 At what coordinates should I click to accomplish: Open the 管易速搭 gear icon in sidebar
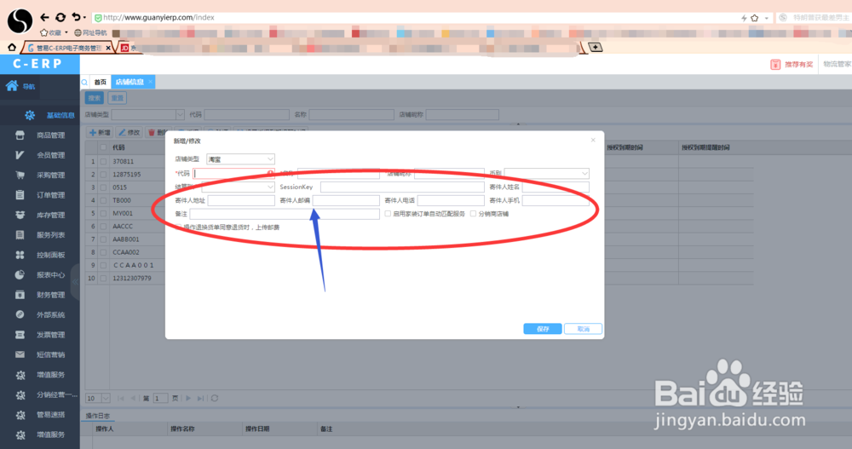[x=20, y=415]
